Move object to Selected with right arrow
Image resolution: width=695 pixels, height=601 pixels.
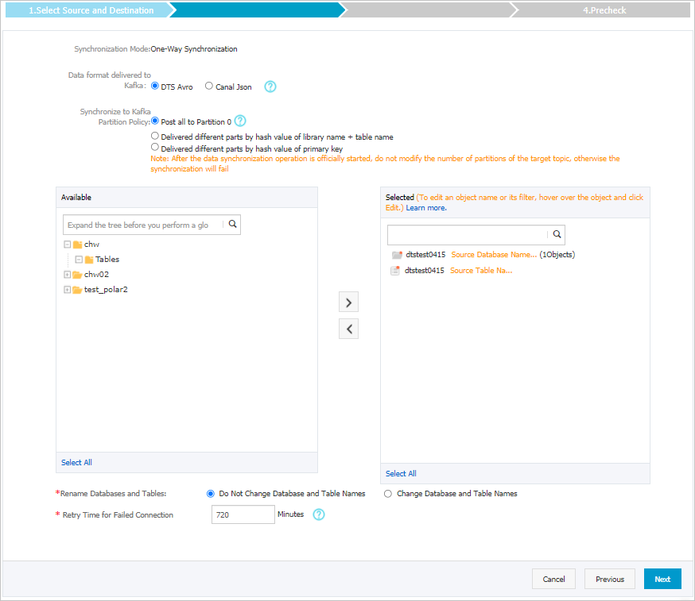coord(348,302)
